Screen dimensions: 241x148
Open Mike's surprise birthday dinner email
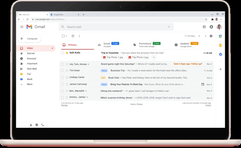point(136,98)
